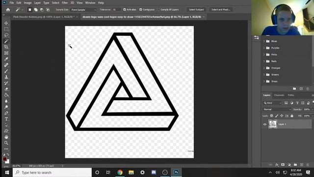Select the Brush tool
This screenshot has height=177, width=314.
(x=6, y=71)
